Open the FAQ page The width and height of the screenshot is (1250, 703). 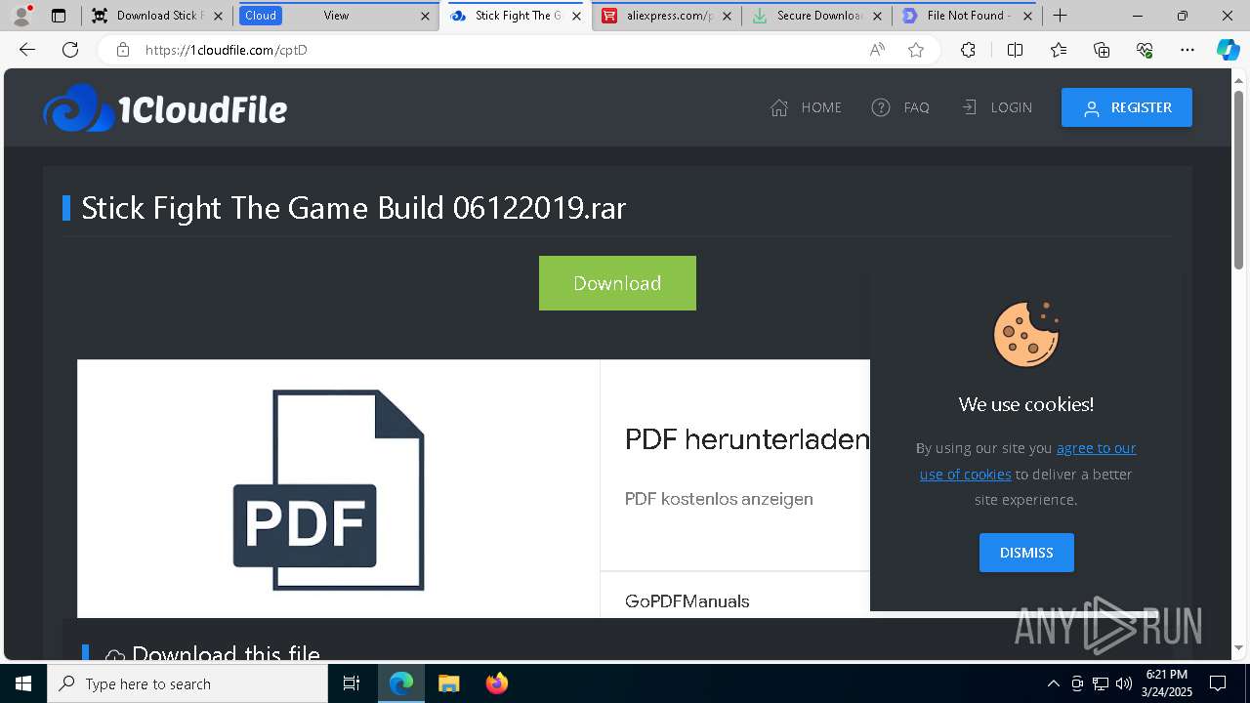coord(900,107)
